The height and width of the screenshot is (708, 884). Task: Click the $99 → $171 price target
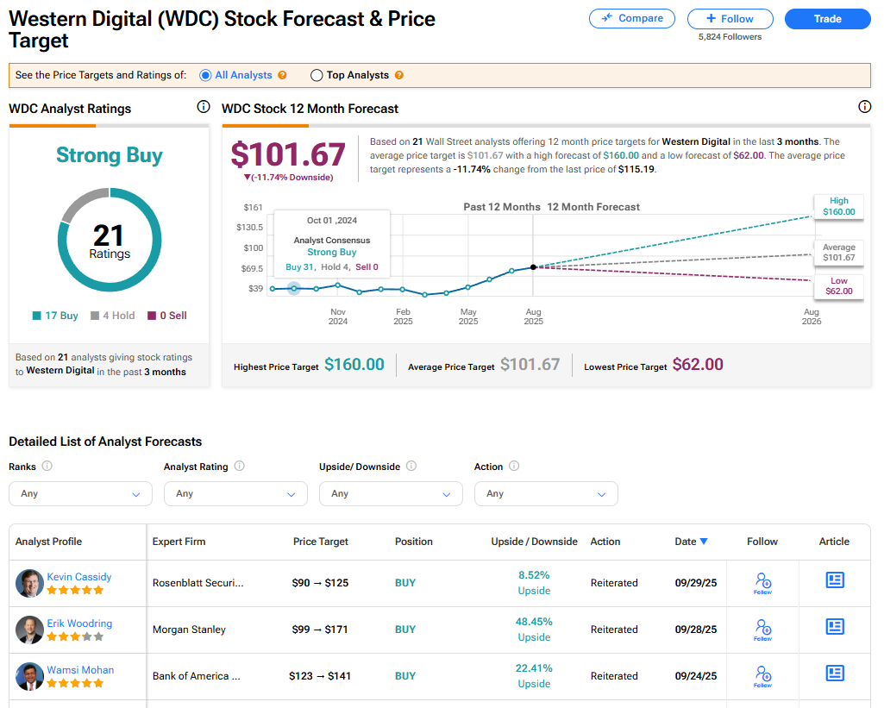(x=320, y=629)
